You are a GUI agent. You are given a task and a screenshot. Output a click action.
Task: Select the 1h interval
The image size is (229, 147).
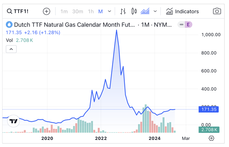(91, 11)
